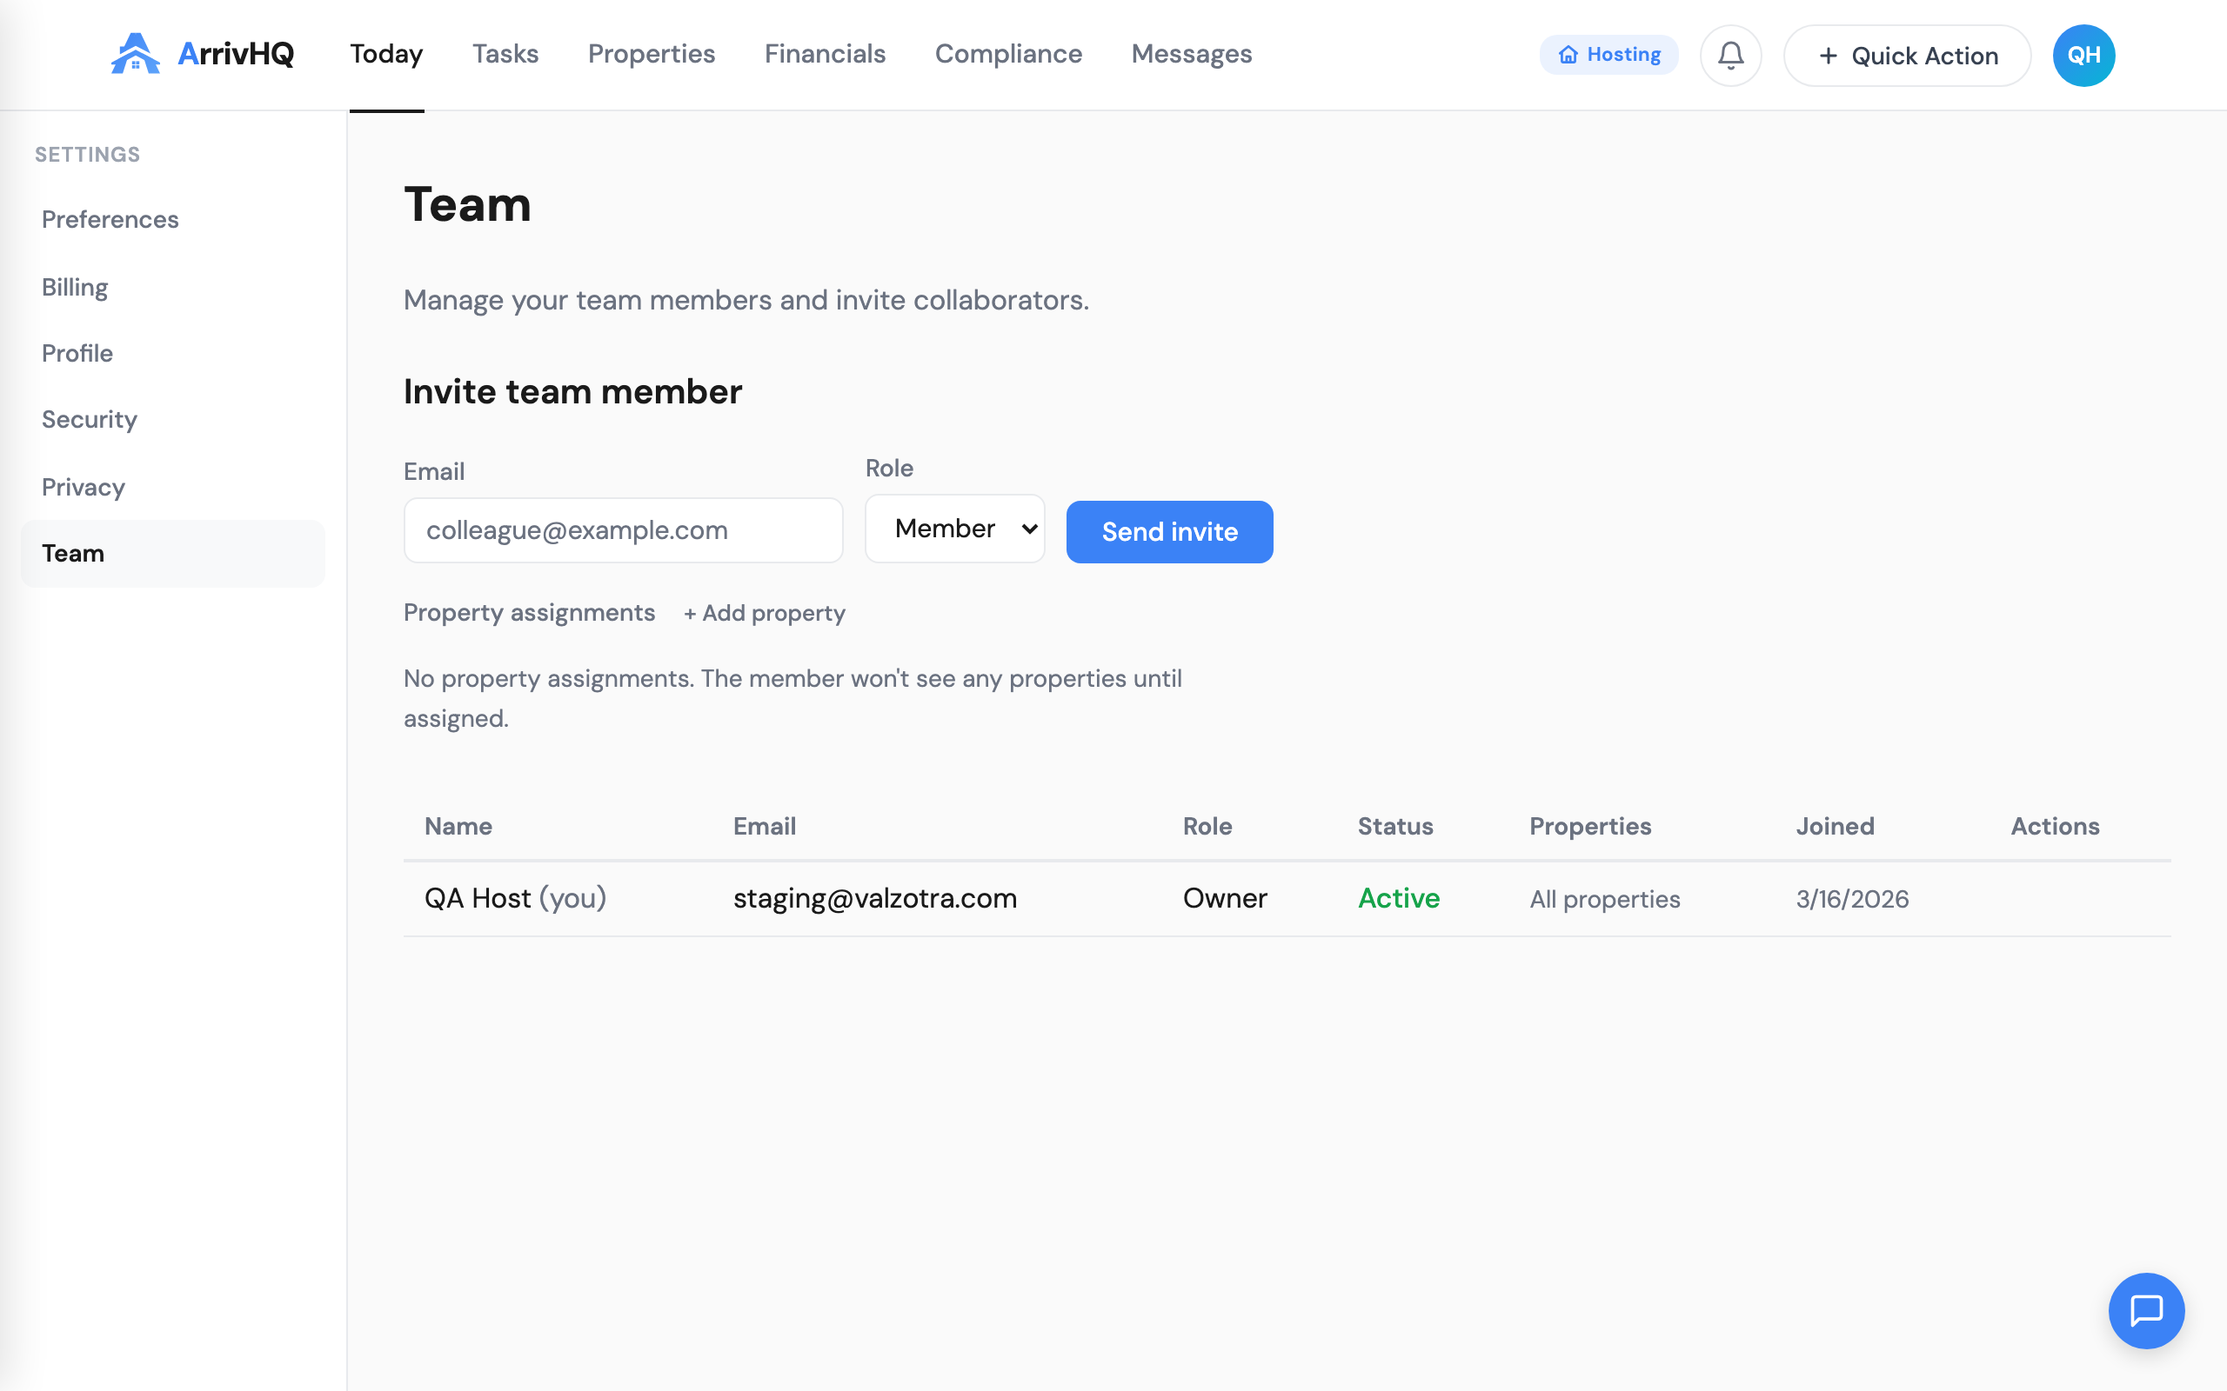Viewport: 2227px width, 1391px height.
Task: Send the team invite
Action: (x=1168, y=532)
